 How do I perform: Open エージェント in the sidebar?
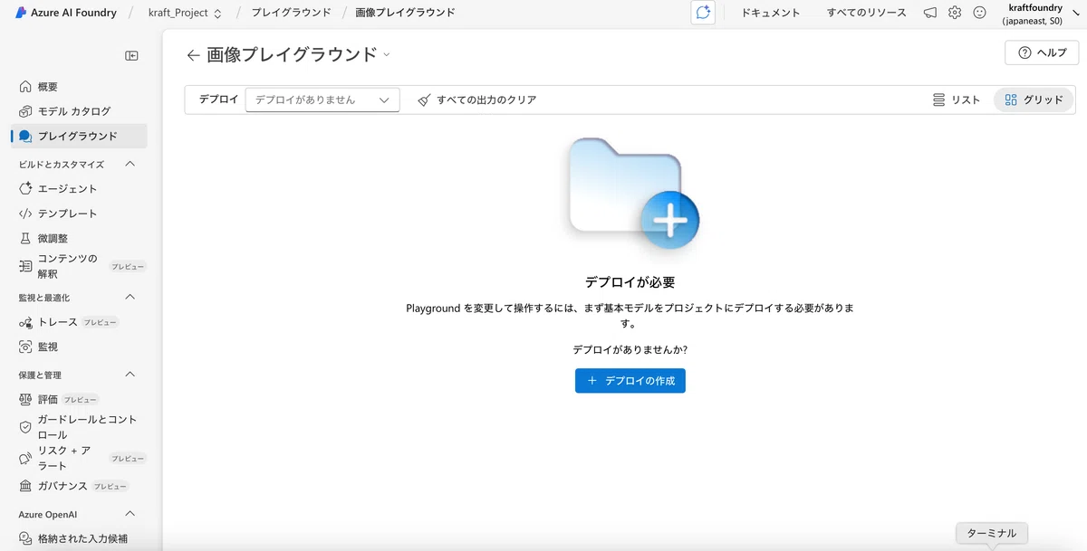click(x=80, y=189)
